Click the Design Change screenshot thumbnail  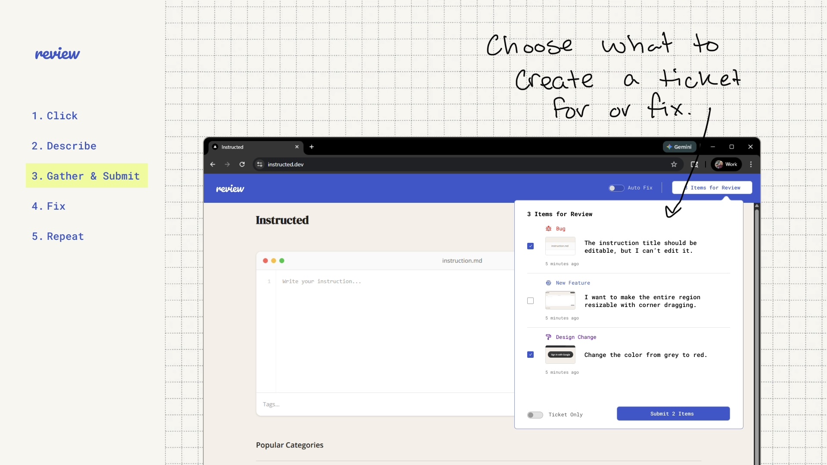pyautogui.click(x=560, y=355)
